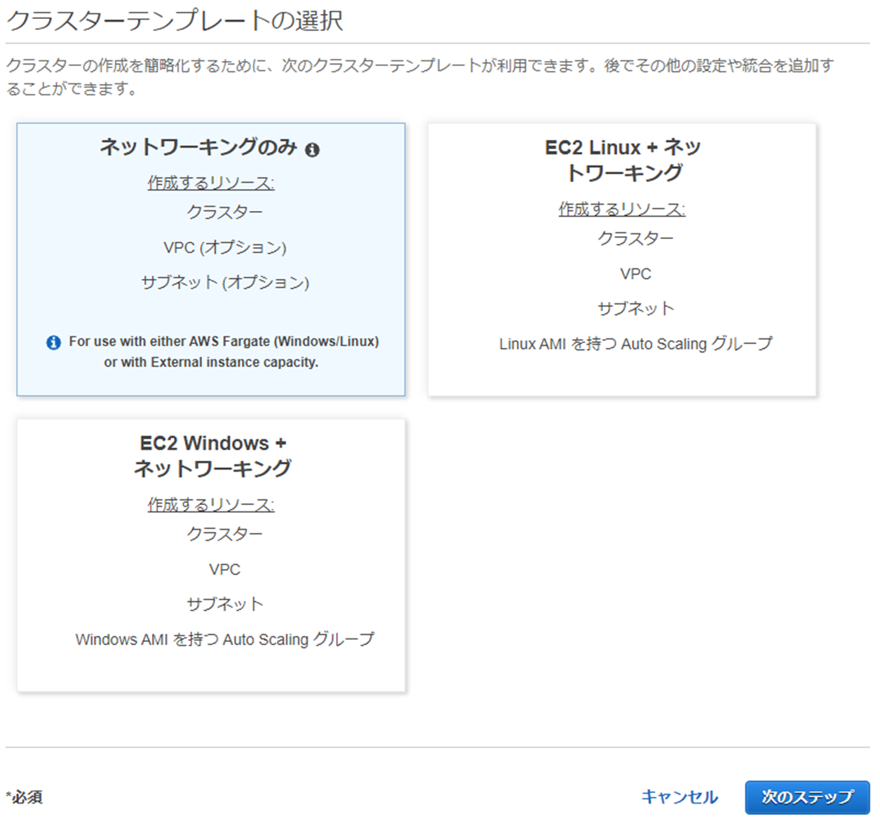The image size is (880, 819).
Task: Click クラスター text in EC2 Windows card
Action: tap(225, 534)
